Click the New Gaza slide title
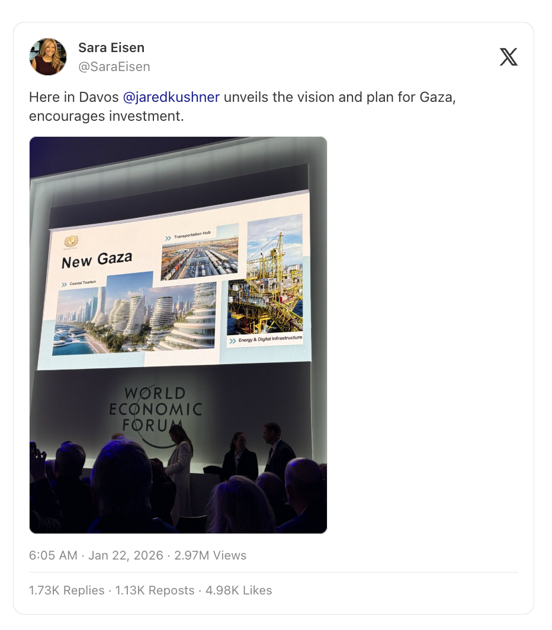The height and width of the screenshot is (630, 552). 97,259
